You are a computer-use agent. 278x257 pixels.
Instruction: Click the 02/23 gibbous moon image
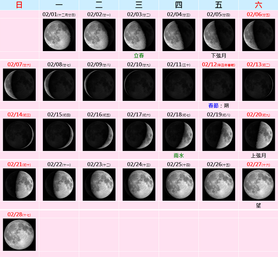[99, 185]
